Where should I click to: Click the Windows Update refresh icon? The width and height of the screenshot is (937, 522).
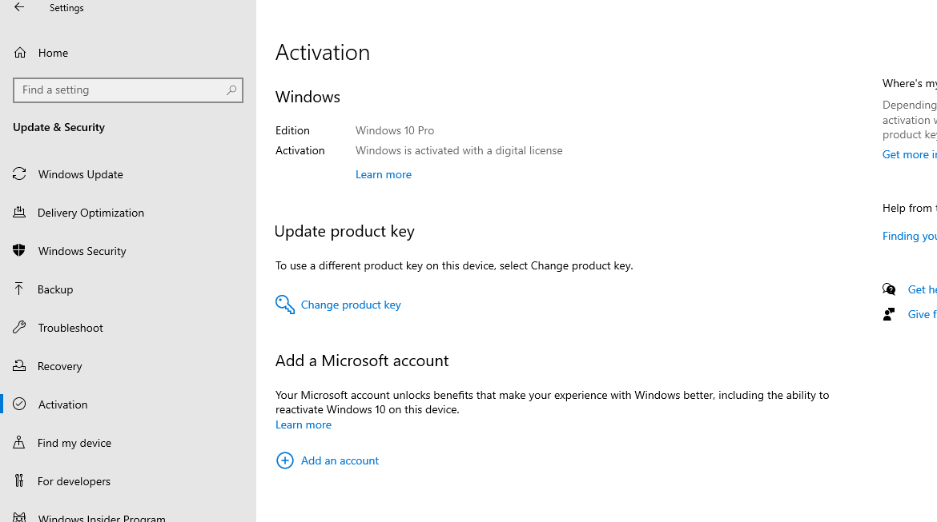pyautogui.click(x=20, y=174)
